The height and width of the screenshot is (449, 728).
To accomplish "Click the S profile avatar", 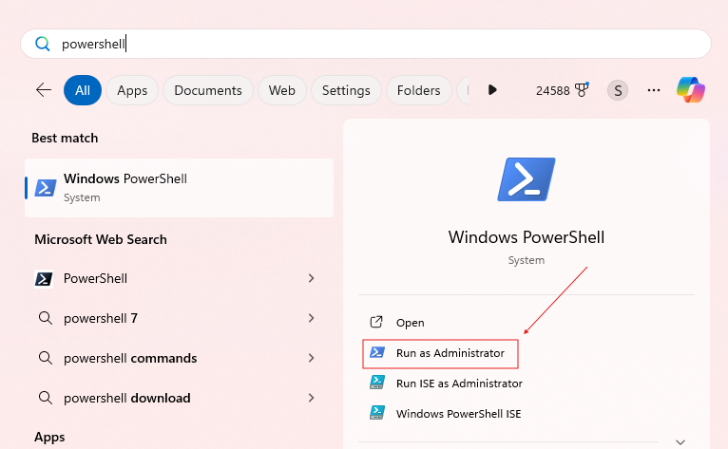I will point(618,90).
